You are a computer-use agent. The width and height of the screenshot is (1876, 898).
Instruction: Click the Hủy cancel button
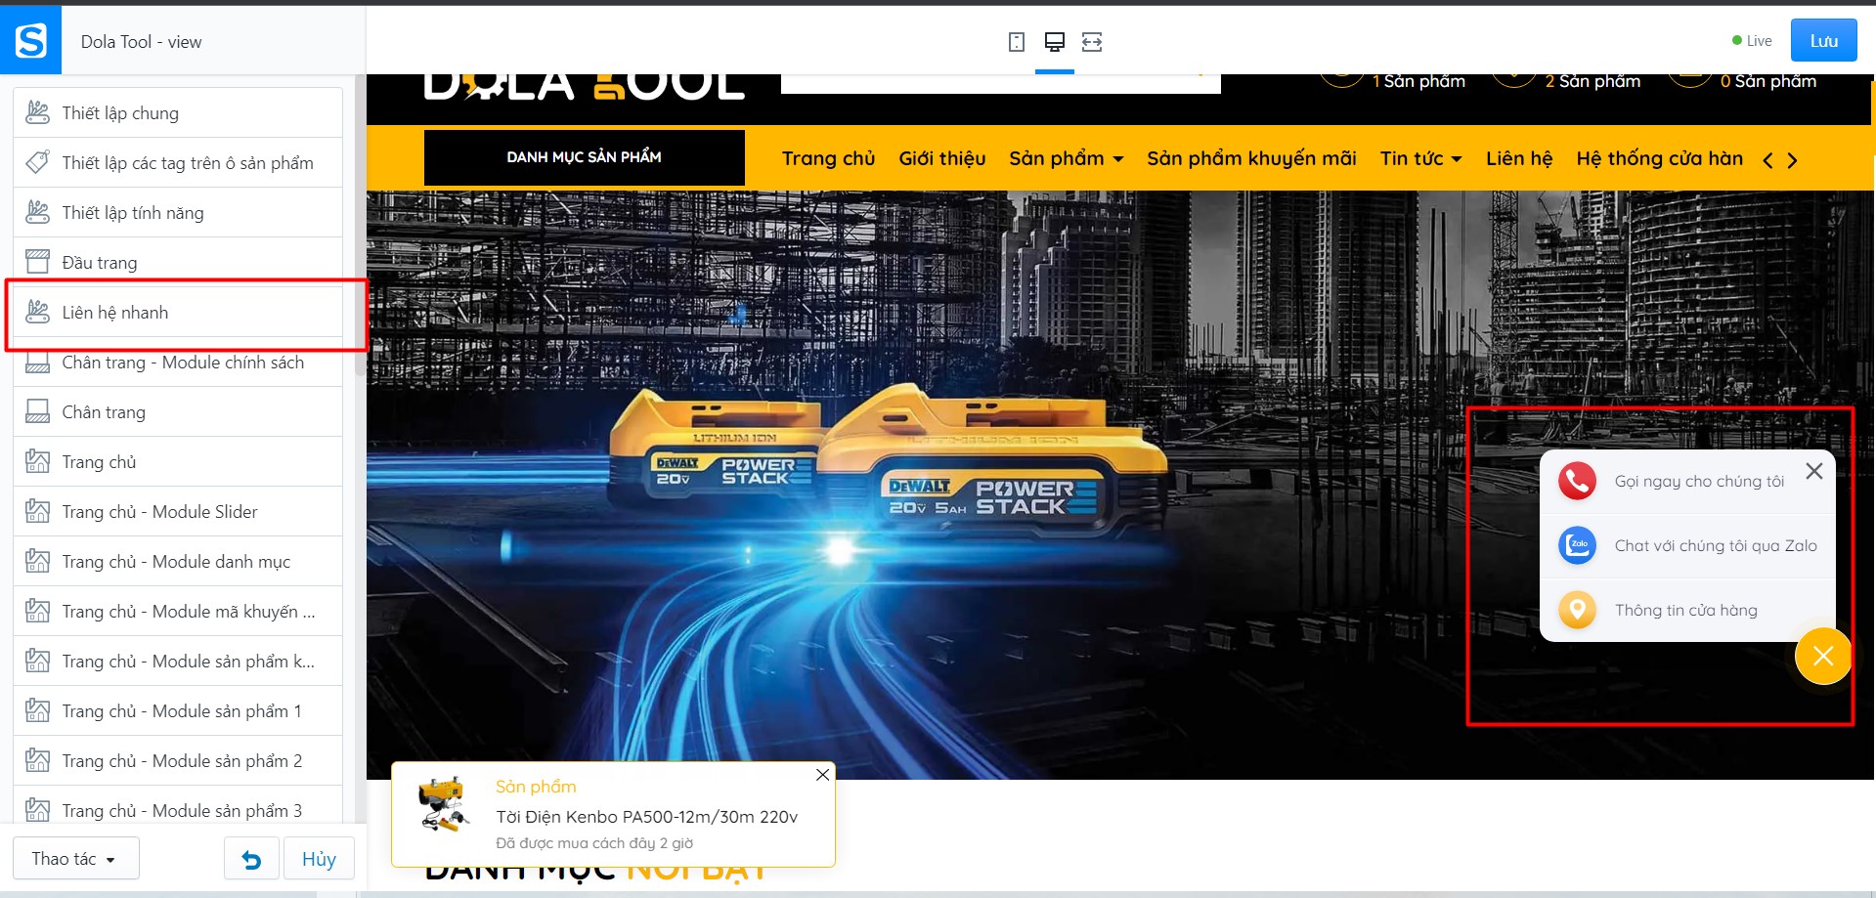tap(319, 859)
